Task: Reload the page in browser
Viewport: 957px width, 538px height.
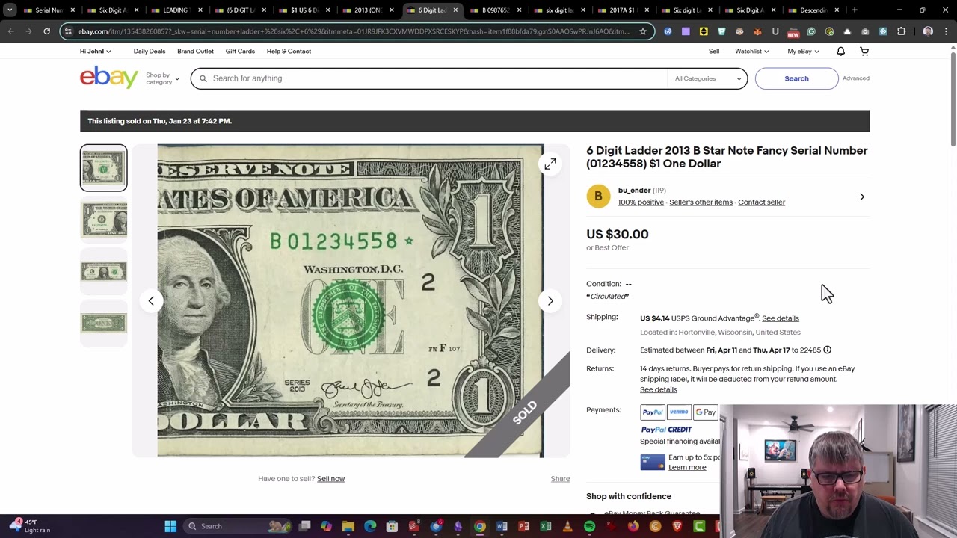Action: coord(46,31)
